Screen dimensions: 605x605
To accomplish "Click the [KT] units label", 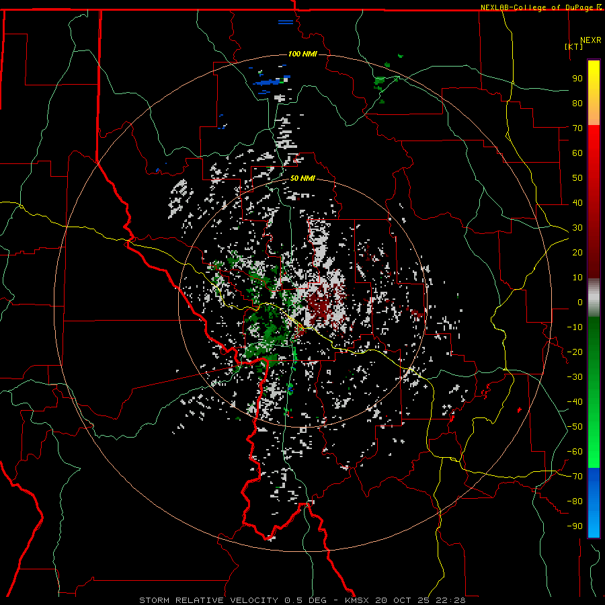I will 574,46.
